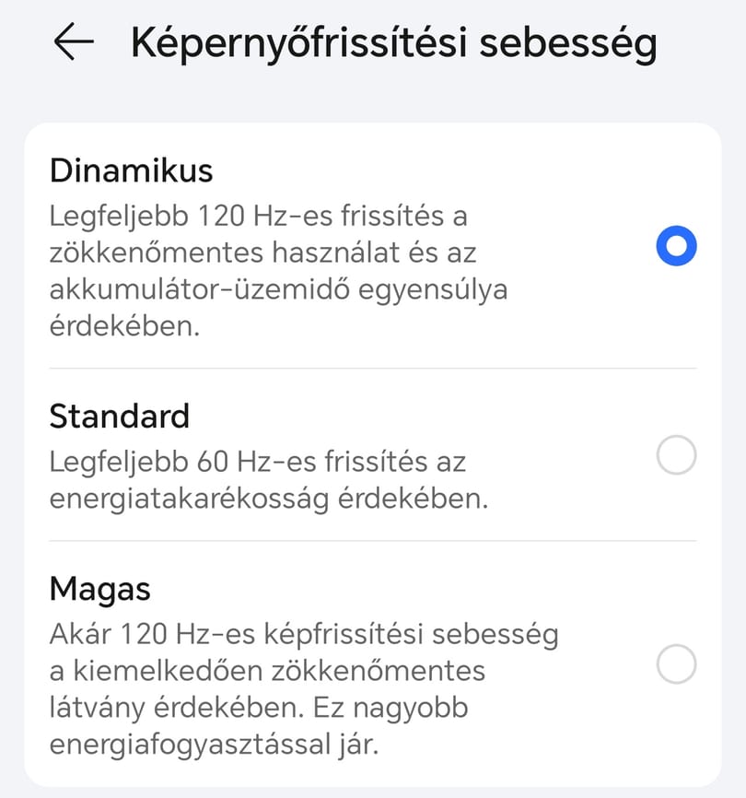Click the word 'érdekében.' ending Dinamikus description
Image resolution: width=746 pixels, height=798 pixels.
pyautogui.click(x=124, y=325)
